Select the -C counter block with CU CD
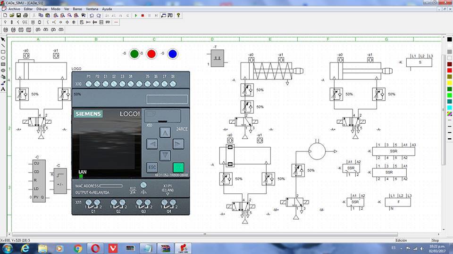This screenshot has width=453, height=254. (x=39, y=181)
